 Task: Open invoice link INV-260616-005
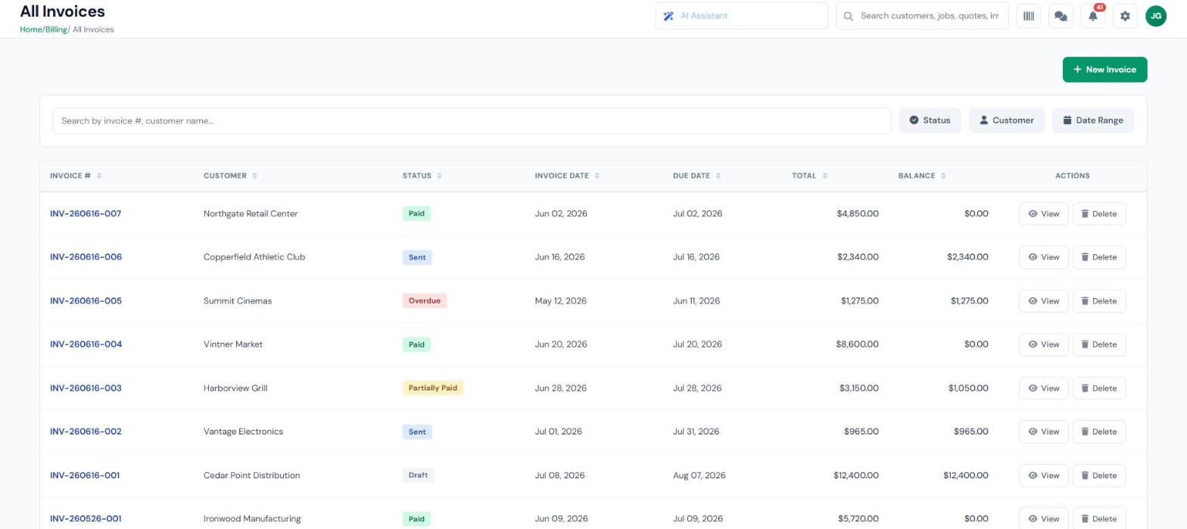(86, 301)
